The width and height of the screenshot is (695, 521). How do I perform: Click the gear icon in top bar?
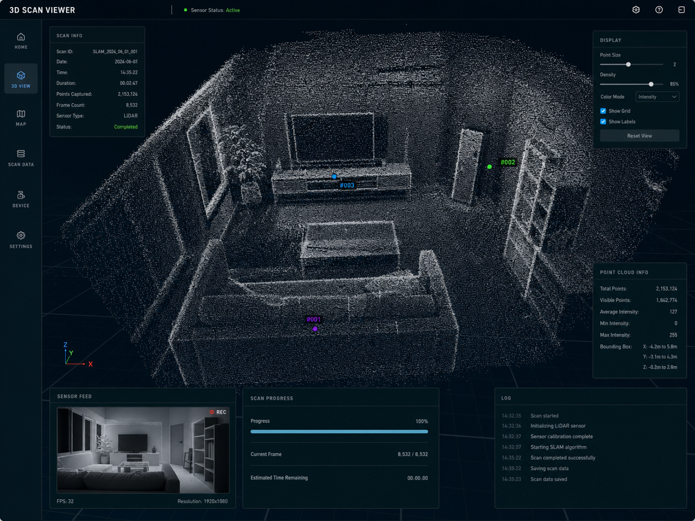[x=636, y=10]
